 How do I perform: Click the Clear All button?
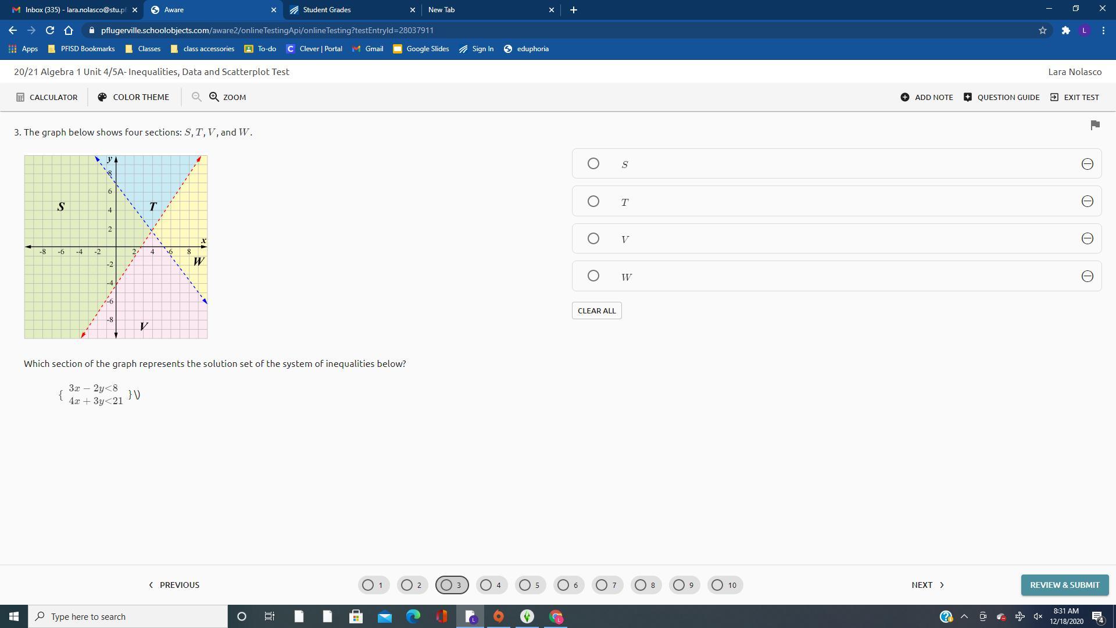(x=596, y=311)
